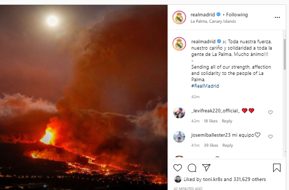Save post with bookmark icon
This screenshot has height=190, width=289.
(277, 168)
